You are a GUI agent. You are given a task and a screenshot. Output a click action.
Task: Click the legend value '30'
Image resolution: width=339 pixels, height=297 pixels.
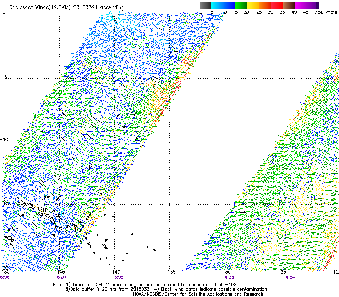(270, 12)
